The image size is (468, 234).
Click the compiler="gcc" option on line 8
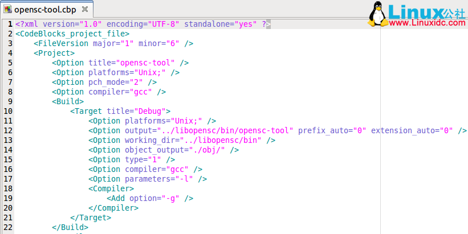(109, 92)
